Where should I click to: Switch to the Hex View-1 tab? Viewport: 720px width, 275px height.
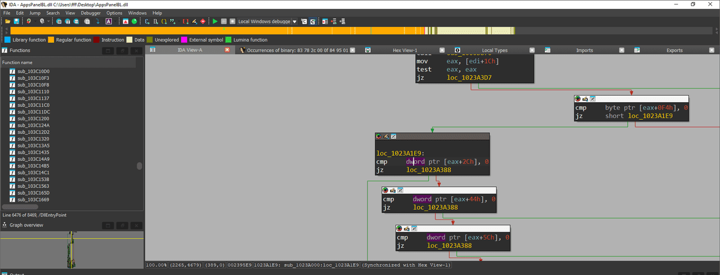tap(405, 50)
